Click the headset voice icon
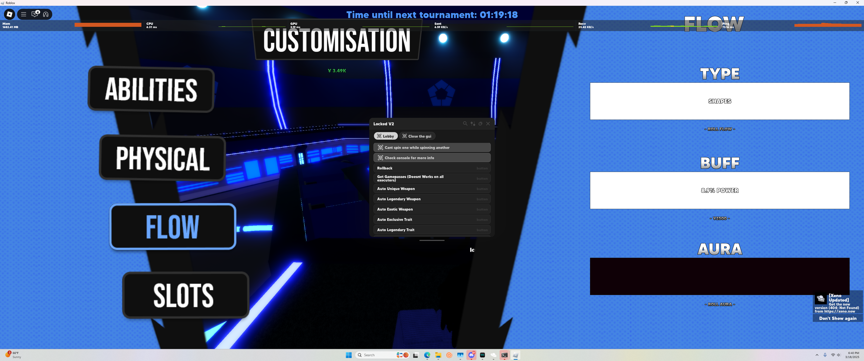 [x=46, y=14]
